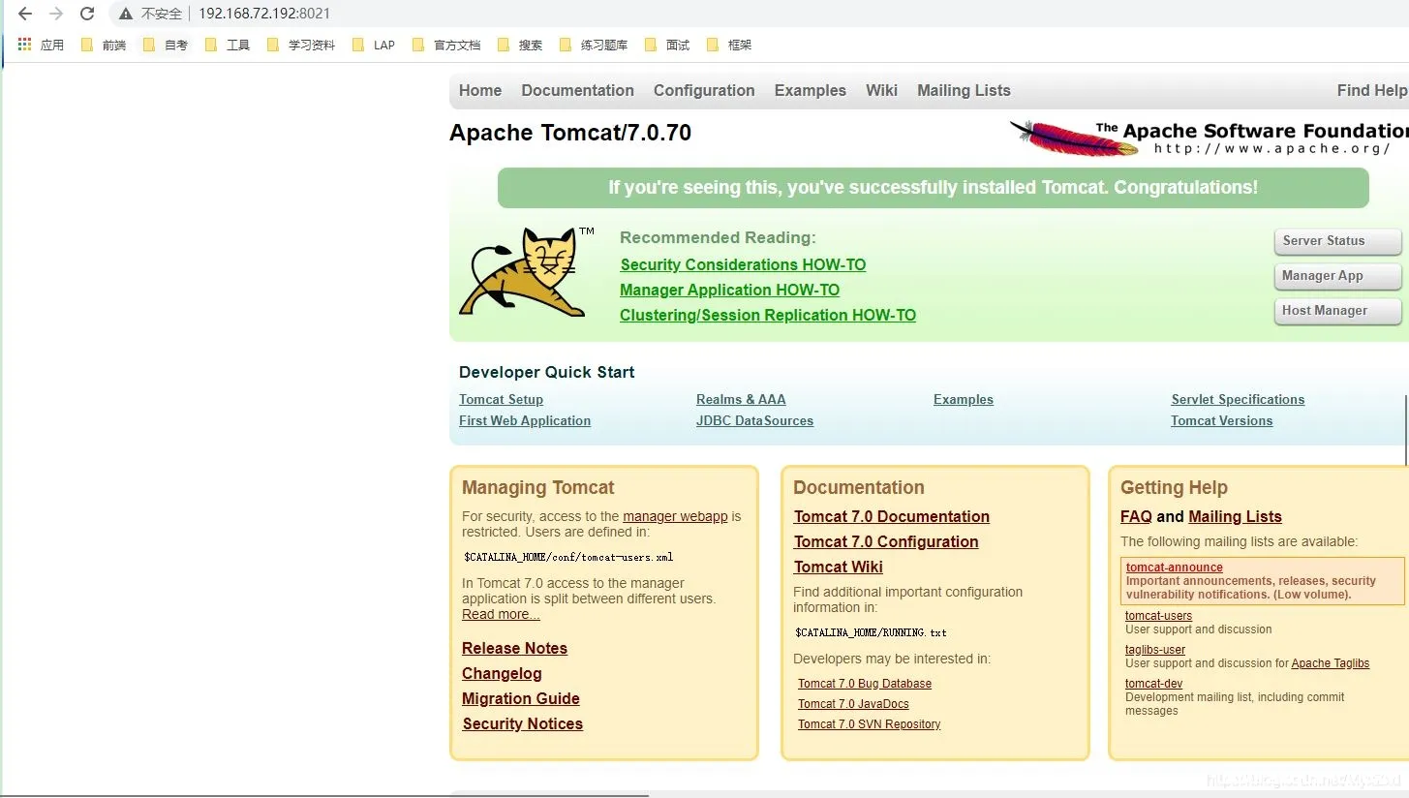
Task: Open the JDBC DataSources link
Action: (x=754, y=420)
